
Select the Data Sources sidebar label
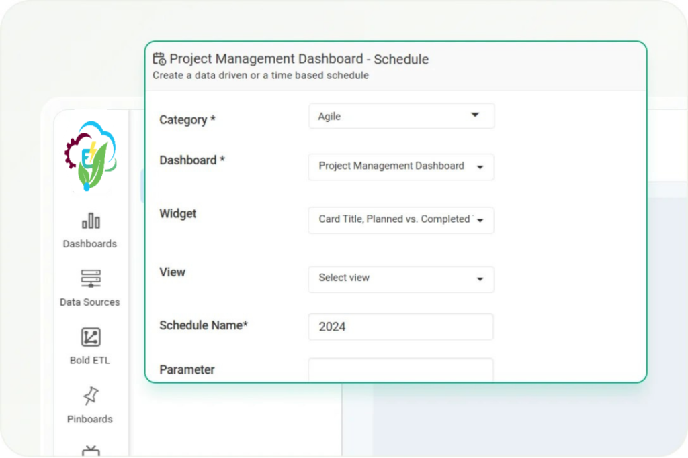click(90, 302)
